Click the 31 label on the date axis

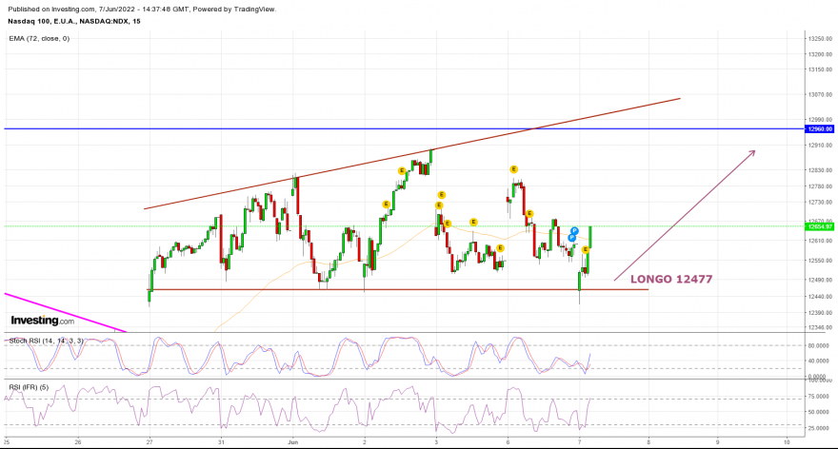(221, 442)
